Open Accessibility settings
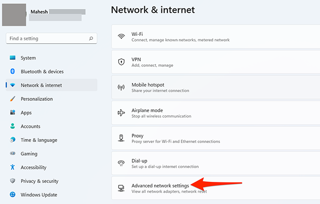This screenshot has width=320, height=204. coord(51,167)
